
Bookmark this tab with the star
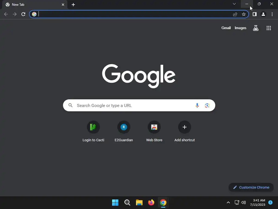[244, 14]
